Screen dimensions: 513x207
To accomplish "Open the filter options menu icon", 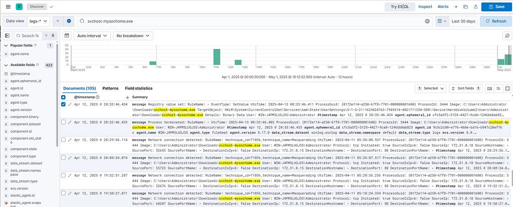I will [x=58, y=21].
